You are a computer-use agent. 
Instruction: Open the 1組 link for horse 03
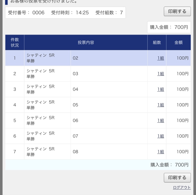[160, 74]
